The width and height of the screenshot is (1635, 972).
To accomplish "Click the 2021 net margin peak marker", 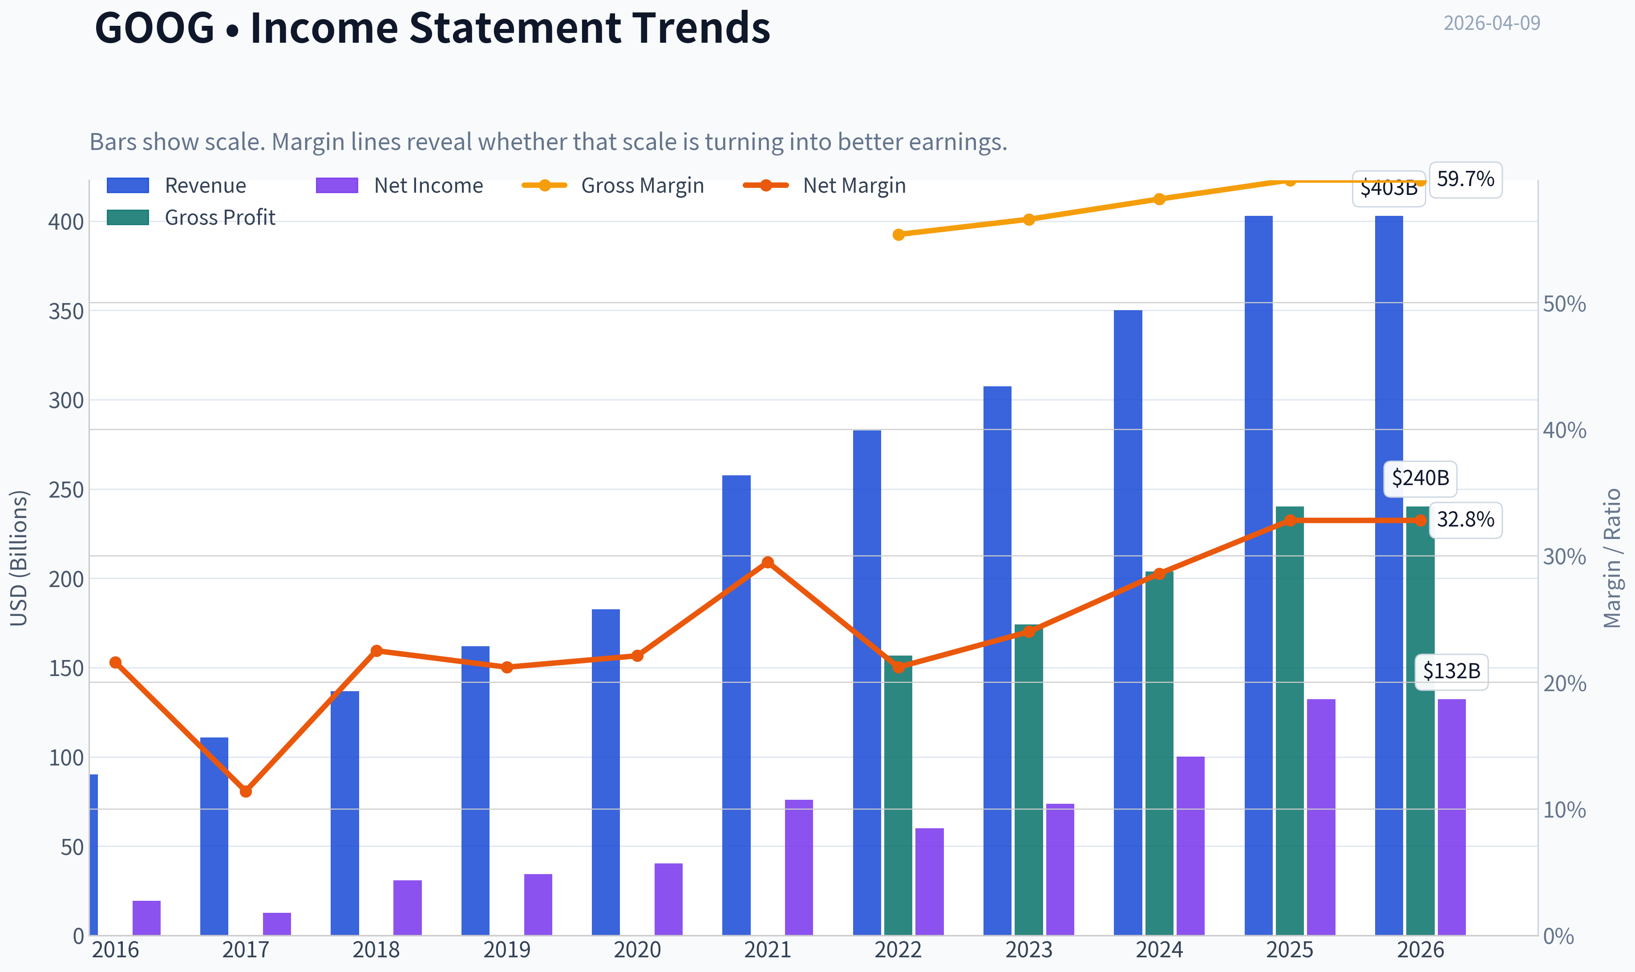I will click(768, 563).
